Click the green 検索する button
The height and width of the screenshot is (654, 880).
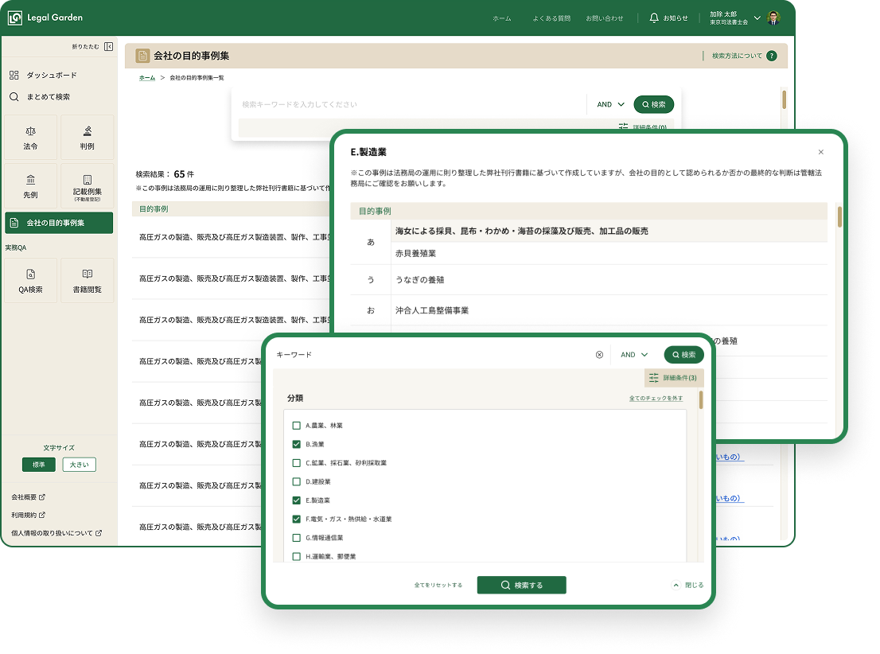point(521,585)
